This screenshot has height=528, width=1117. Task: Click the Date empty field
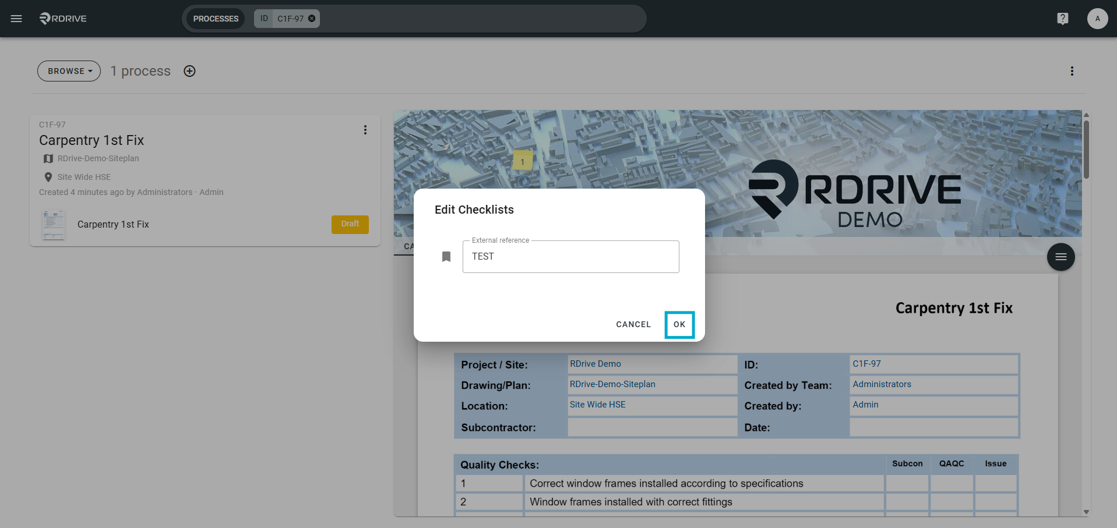click(934, 427)
